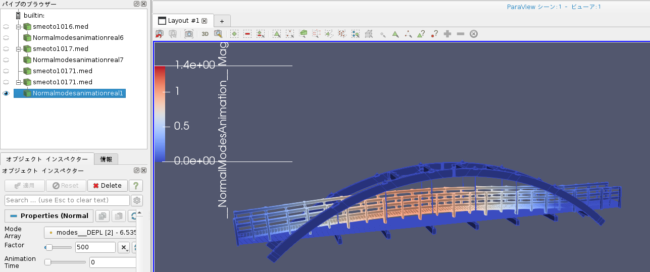This screenshot has width=650, height=272.
Task: Show smeoto1016.med using its eye icon
Action: 6,27
